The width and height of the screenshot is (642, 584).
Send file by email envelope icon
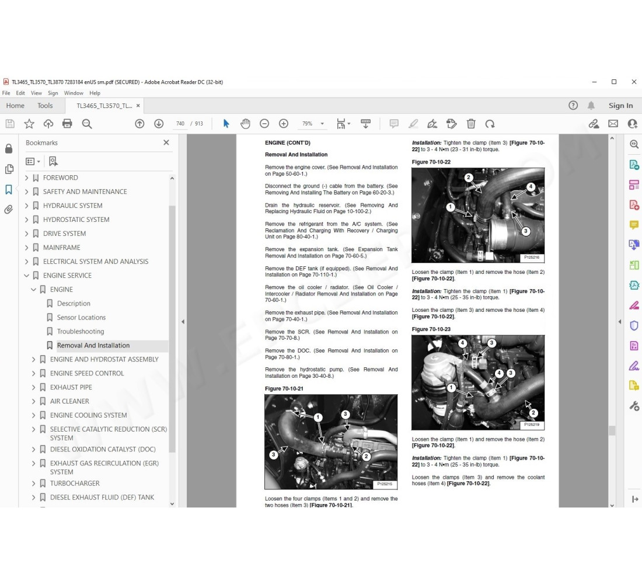[x=613, y=124]
